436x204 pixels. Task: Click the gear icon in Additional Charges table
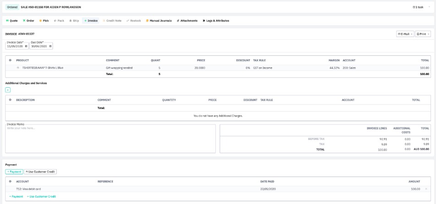pos(10,100)
